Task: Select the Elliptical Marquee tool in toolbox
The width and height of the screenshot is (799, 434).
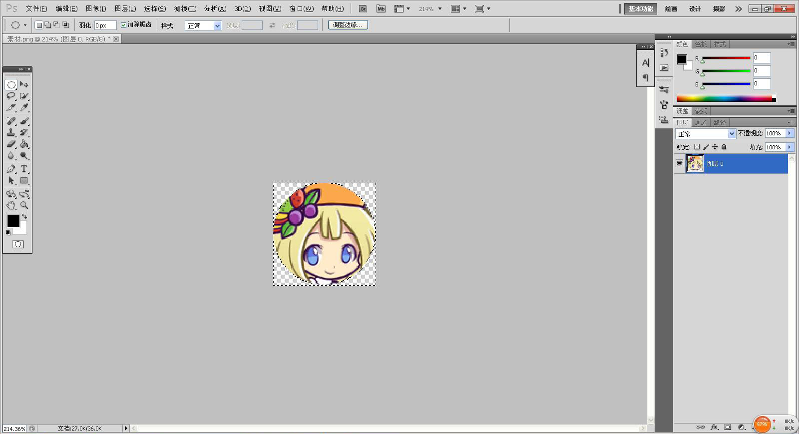Action: (11, 84)
